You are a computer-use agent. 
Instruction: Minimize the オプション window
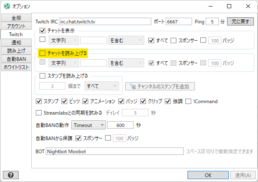point(211,6)
